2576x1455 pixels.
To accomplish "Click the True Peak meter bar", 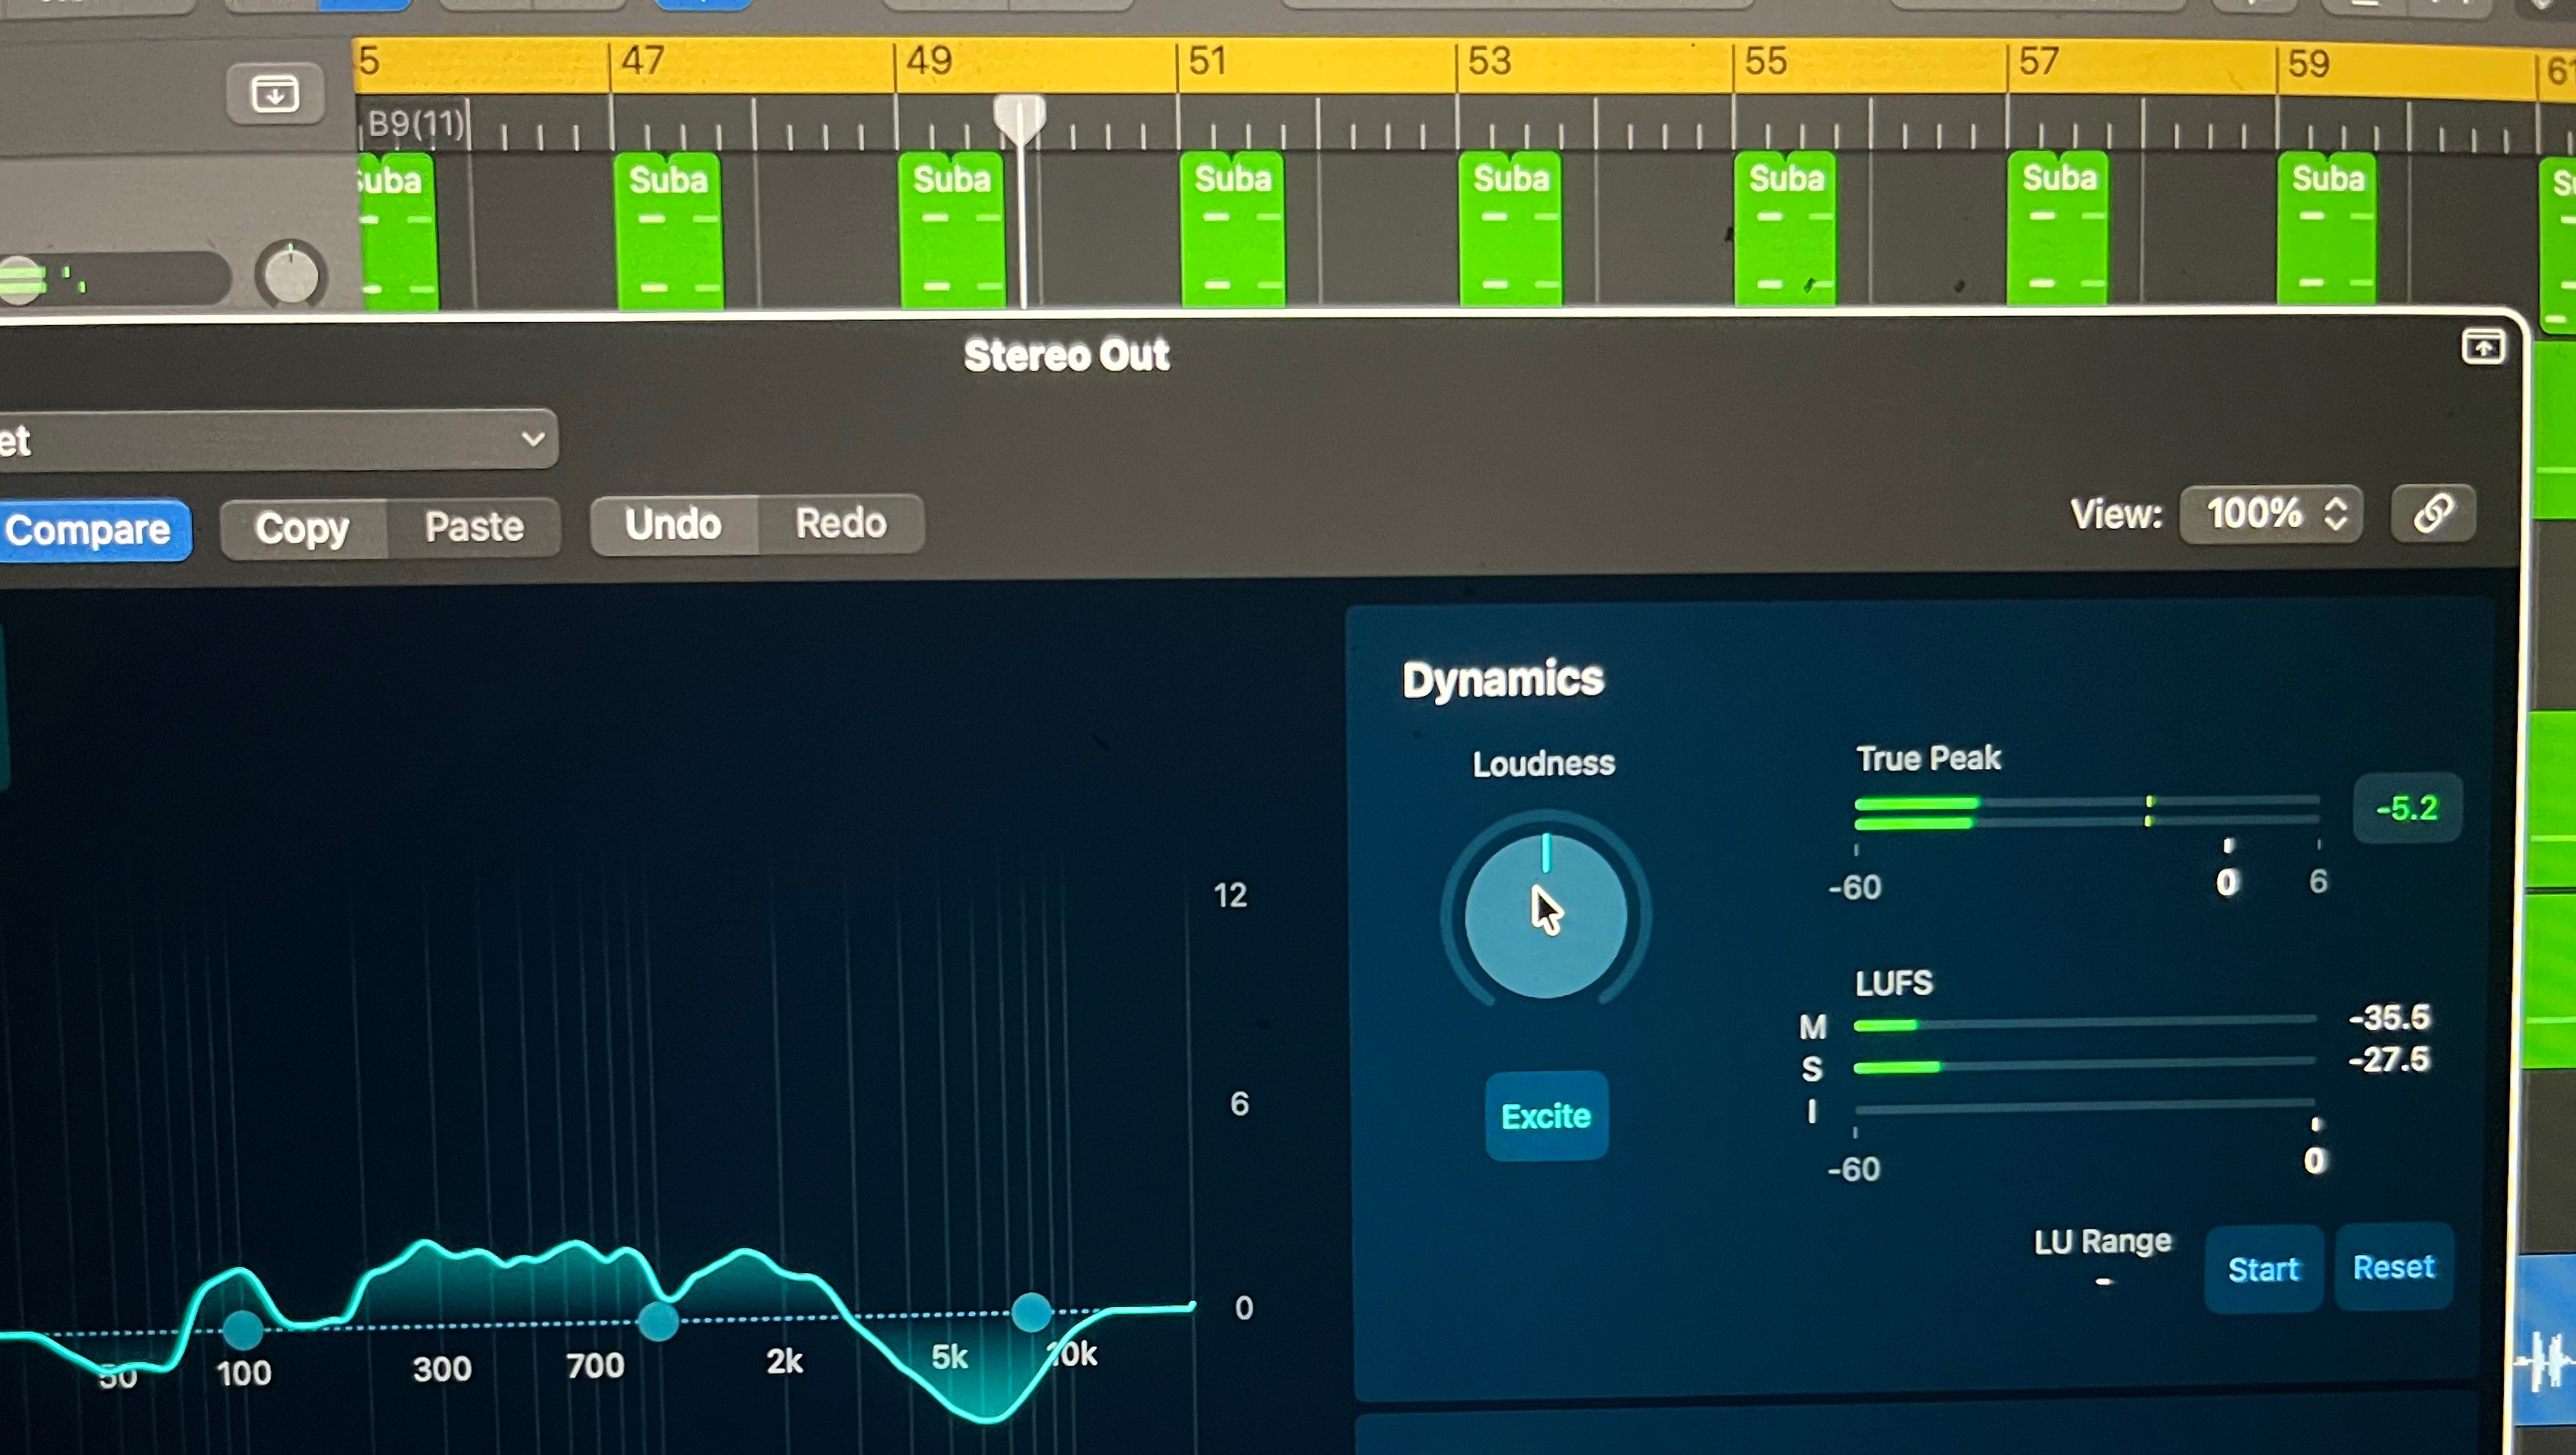I will point(2086,812).
